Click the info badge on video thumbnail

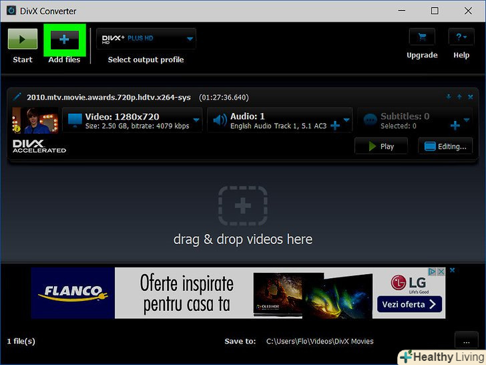pos(17,128)
